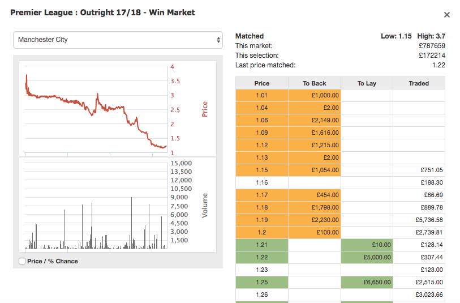
Task: Click the To Back column header
Action: (315, 83)
